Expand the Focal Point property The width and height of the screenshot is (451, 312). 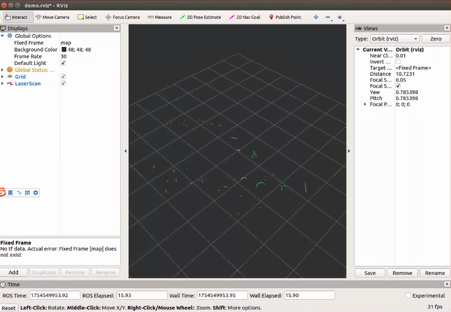point(365,104)
